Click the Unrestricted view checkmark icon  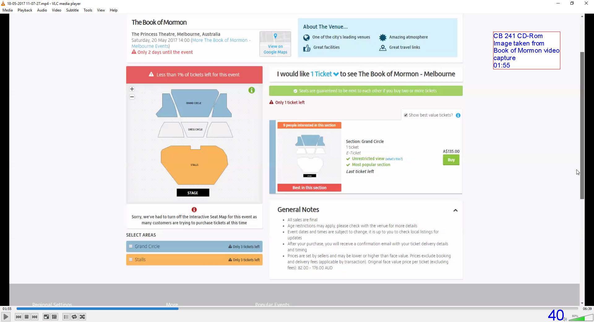(348, 159)
